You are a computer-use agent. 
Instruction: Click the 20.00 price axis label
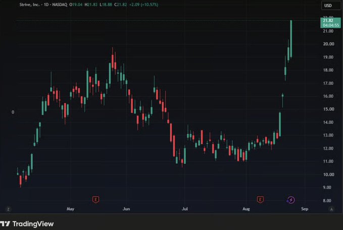328,44
